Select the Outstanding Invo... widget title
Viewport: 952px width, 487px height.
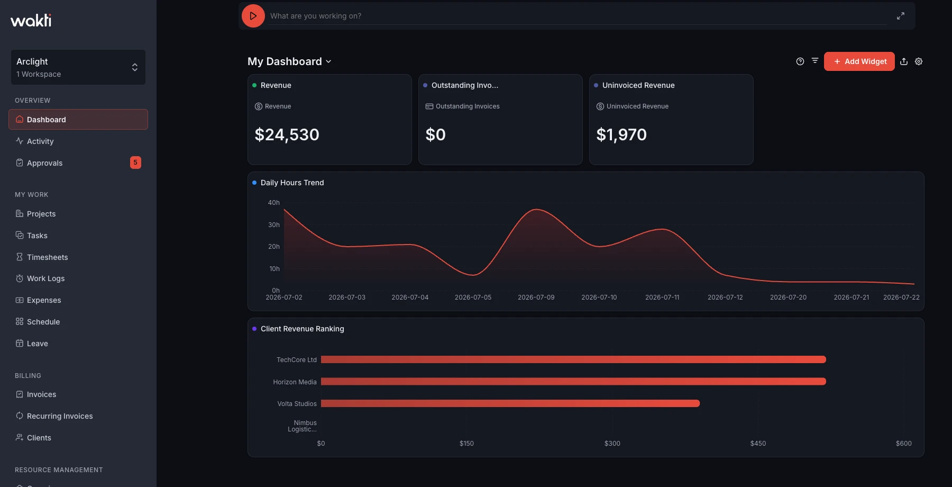tap(465, 85)
